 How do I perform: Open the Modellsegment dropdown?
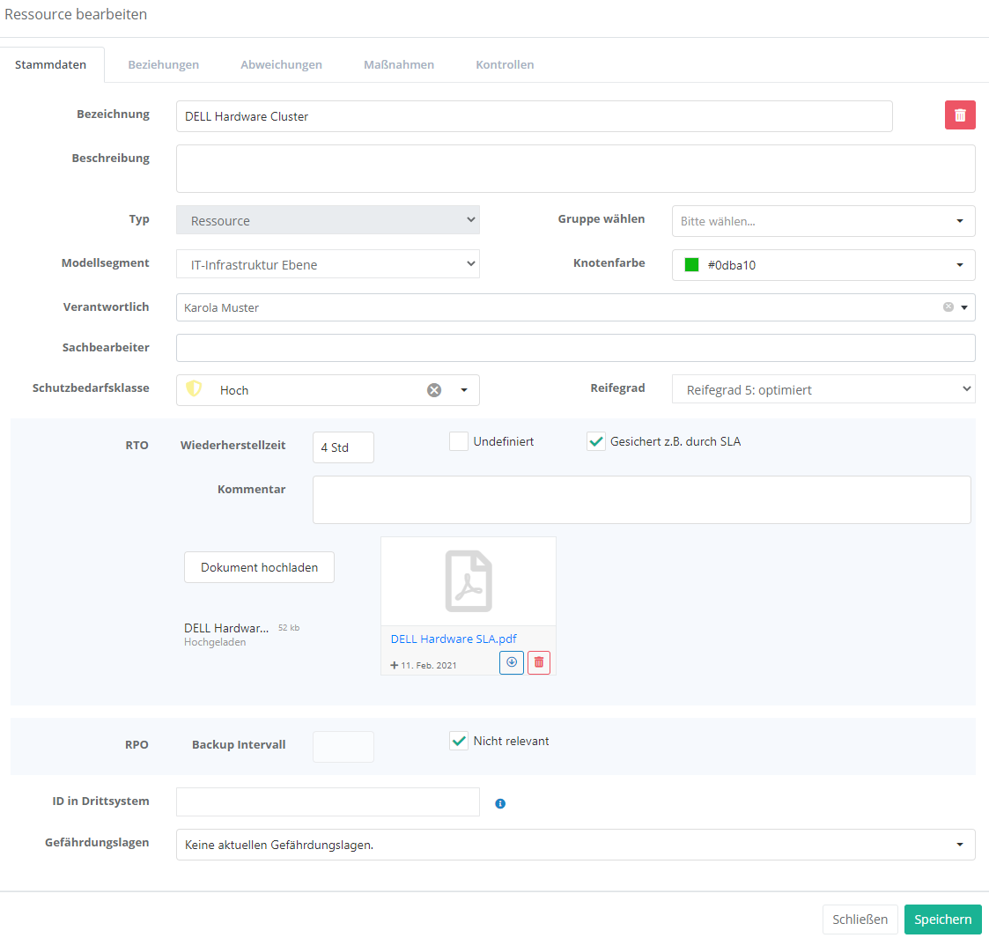point(328,264)
